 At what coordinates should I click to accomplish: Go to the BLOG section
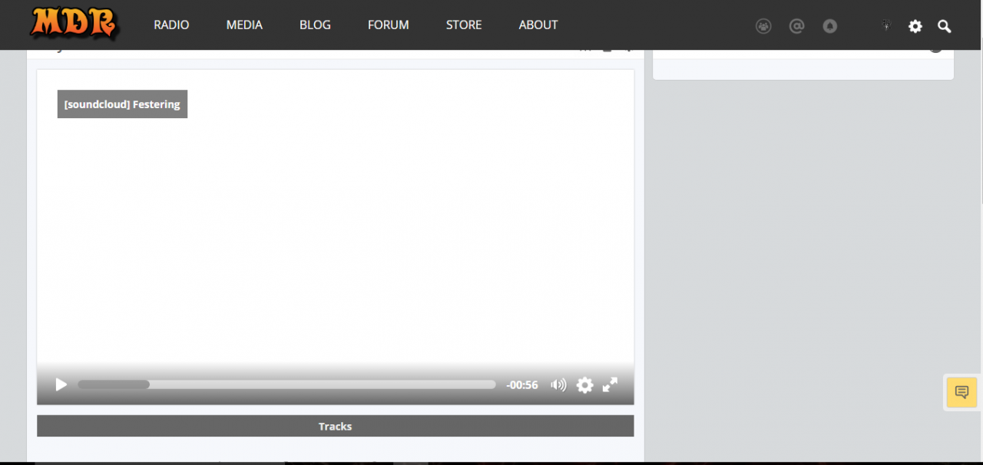[315, 25]
